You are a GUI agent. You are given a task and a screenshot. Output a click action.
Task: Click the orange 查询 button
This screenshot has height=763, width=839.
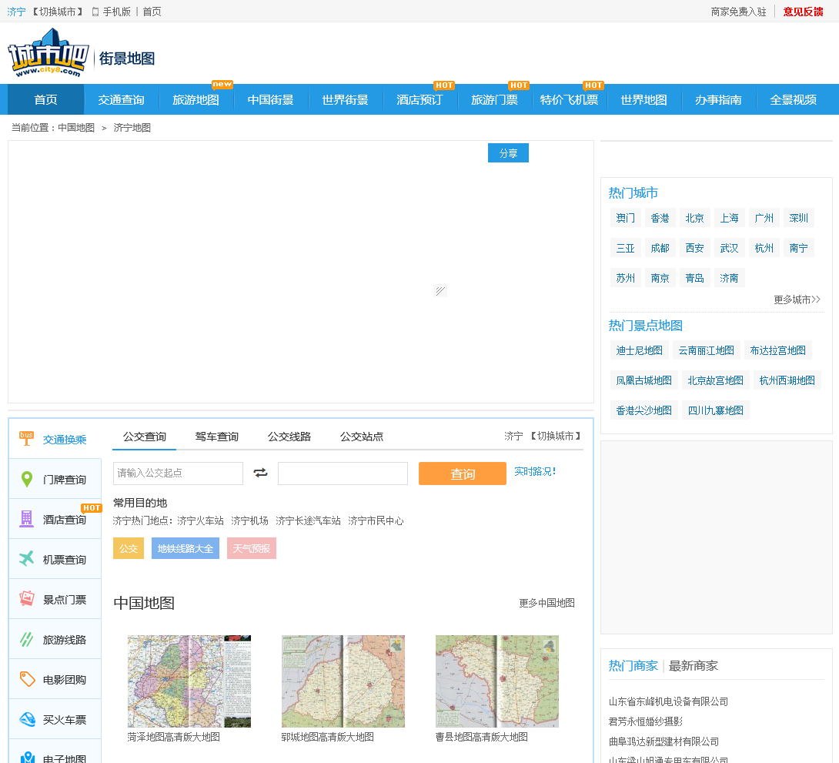[x=463, y=474]
